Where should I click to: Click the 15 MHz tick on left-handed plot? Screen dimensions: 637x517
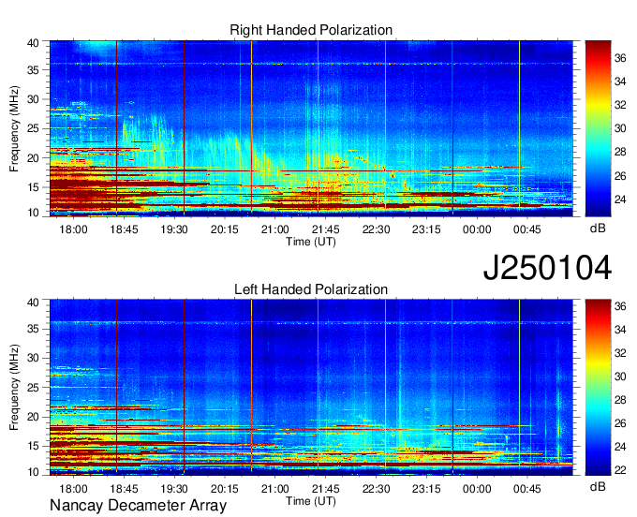[x=33, y=447]
